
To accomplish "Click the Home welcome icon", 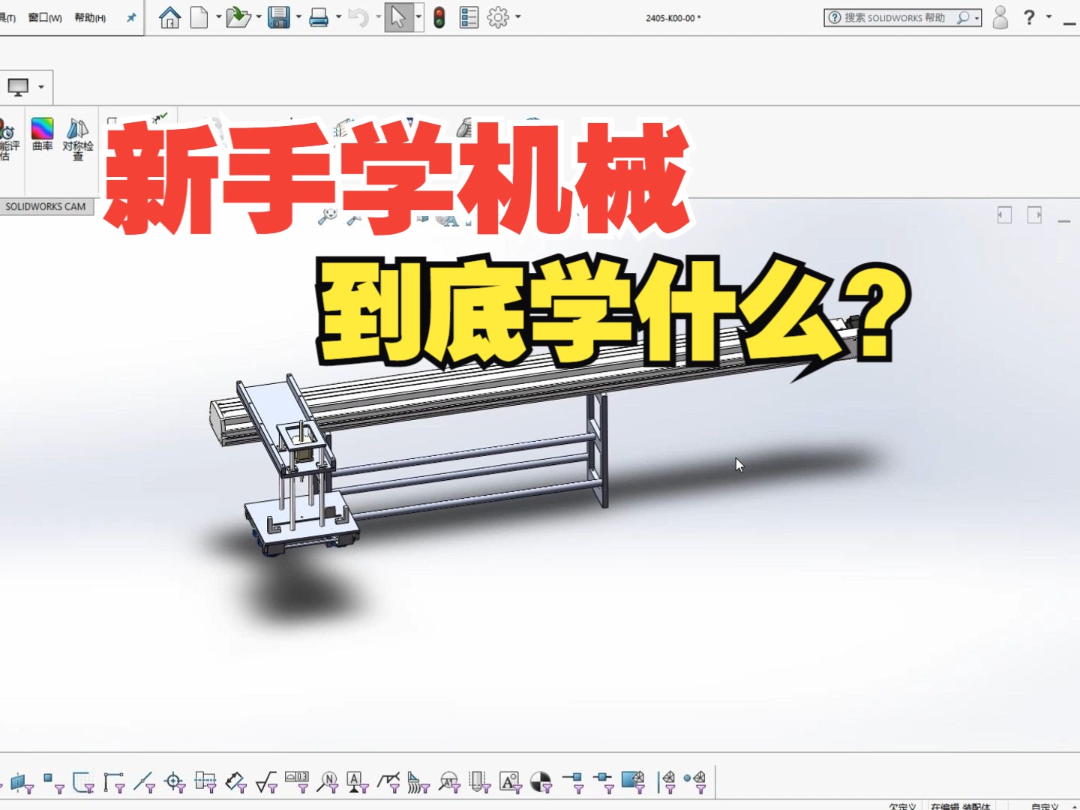I will tap(169, 17).
